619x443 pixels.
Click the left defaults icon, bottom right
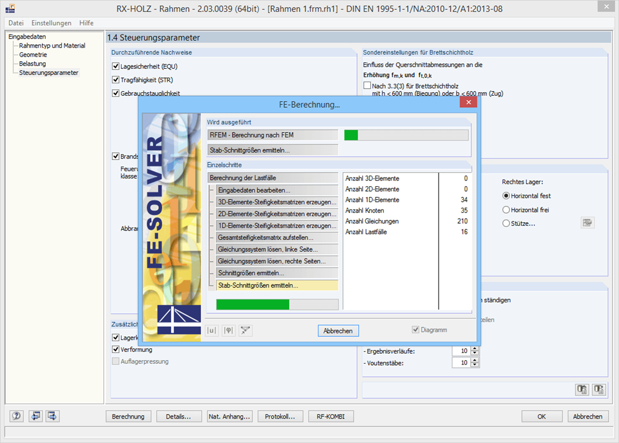582,389
